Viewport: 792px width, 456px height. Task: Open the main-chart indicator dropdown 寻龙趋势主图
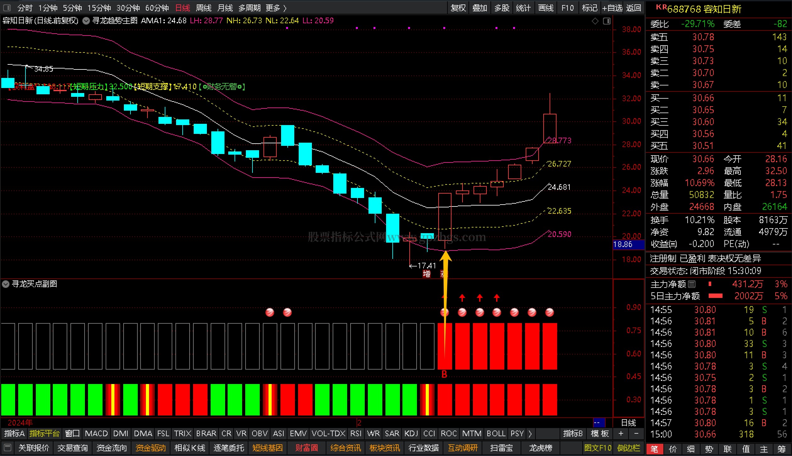click(86, 21)
